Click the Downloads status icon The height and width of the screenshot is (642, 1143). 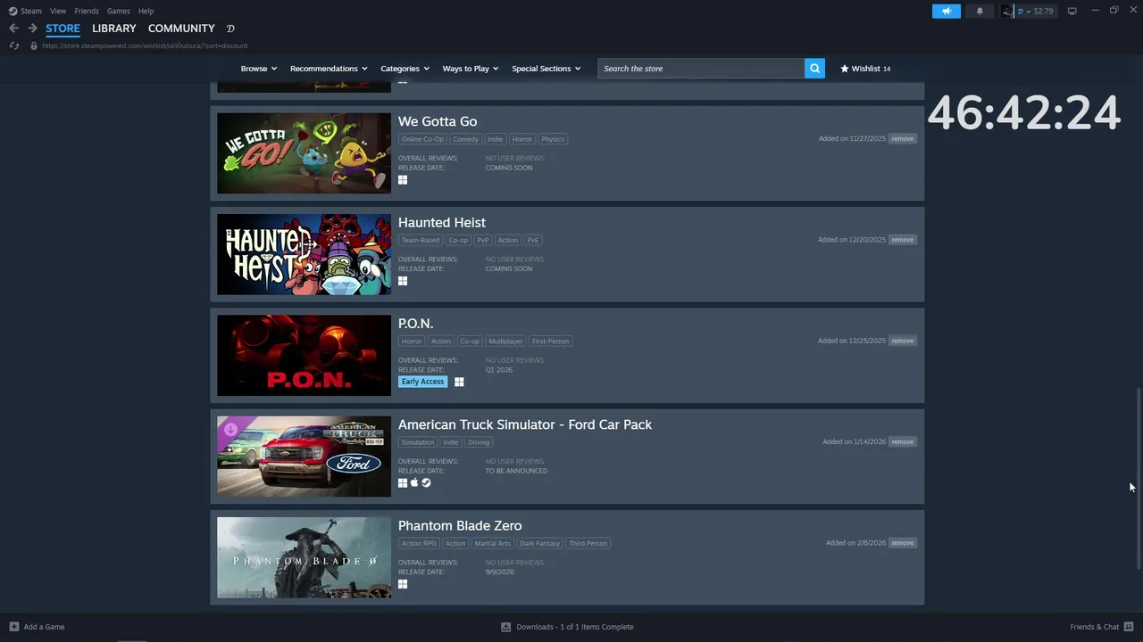(x=505, y=627)
